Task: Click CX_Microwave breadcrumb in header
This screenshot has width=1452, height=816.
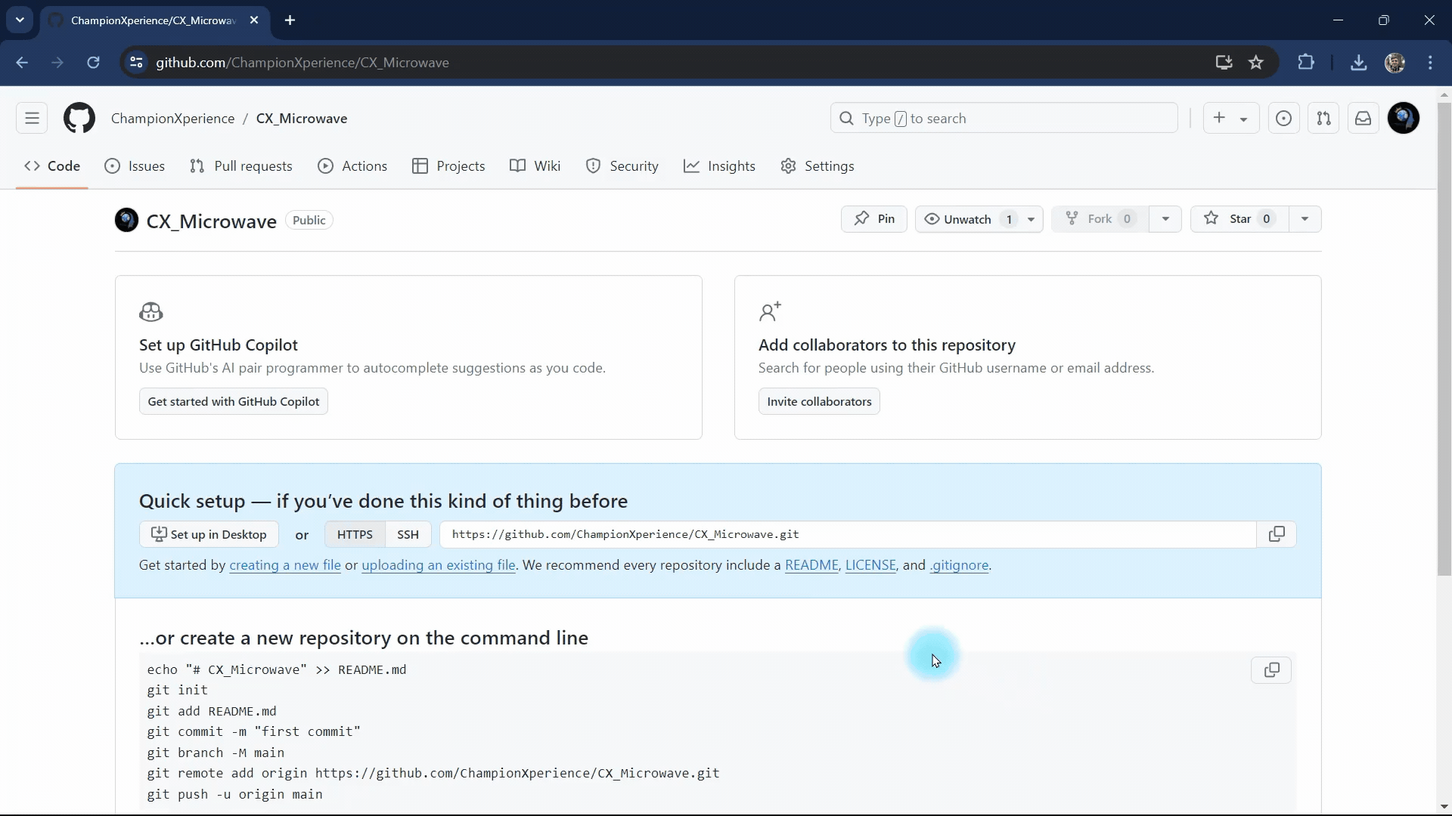Action: pyautogui.click(x=302, y=119)
